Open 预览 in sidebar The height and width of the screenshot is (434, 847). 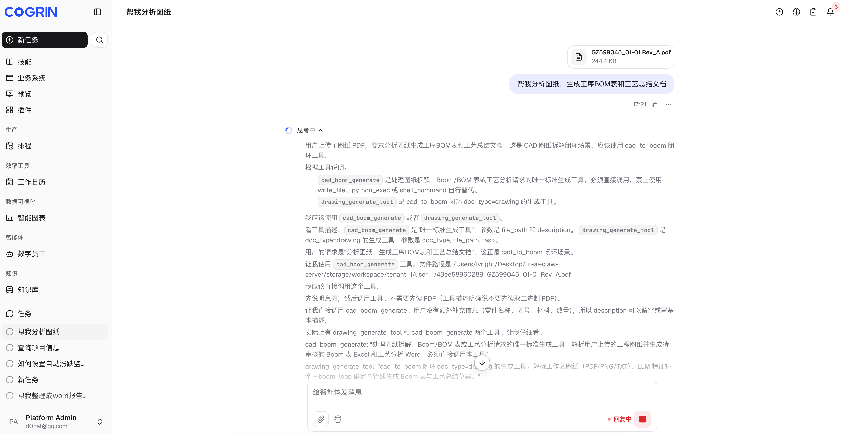pos(54,94)
